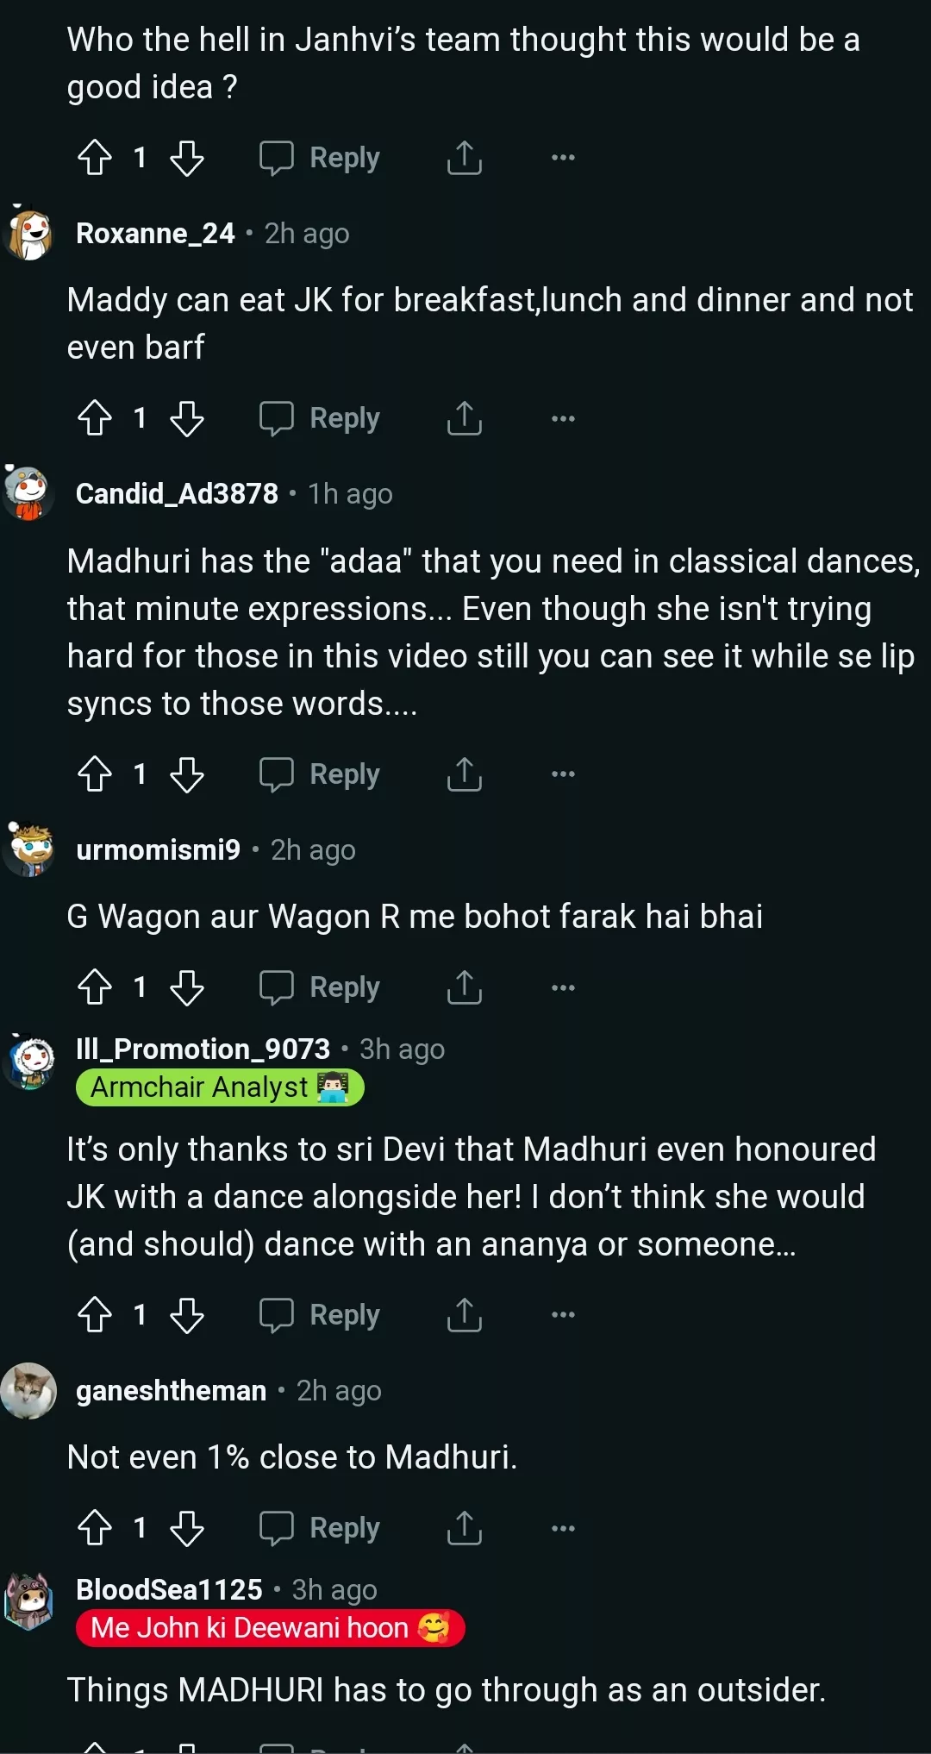Upvote the Janhvi's team comment
Image resolution: width=931 pixels, height=1754 pixels.
tap(95, 158)
